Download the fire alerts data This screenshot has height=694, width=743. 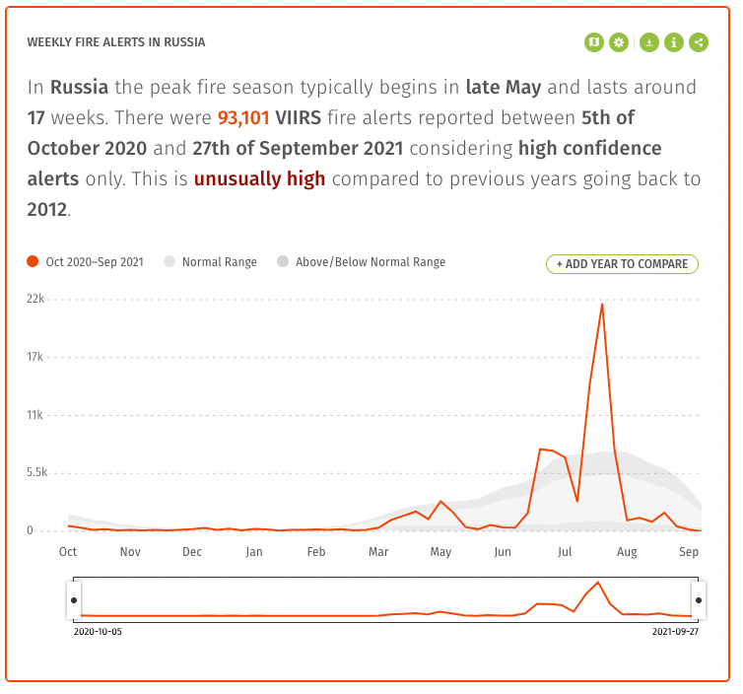(x=649, y=42)
